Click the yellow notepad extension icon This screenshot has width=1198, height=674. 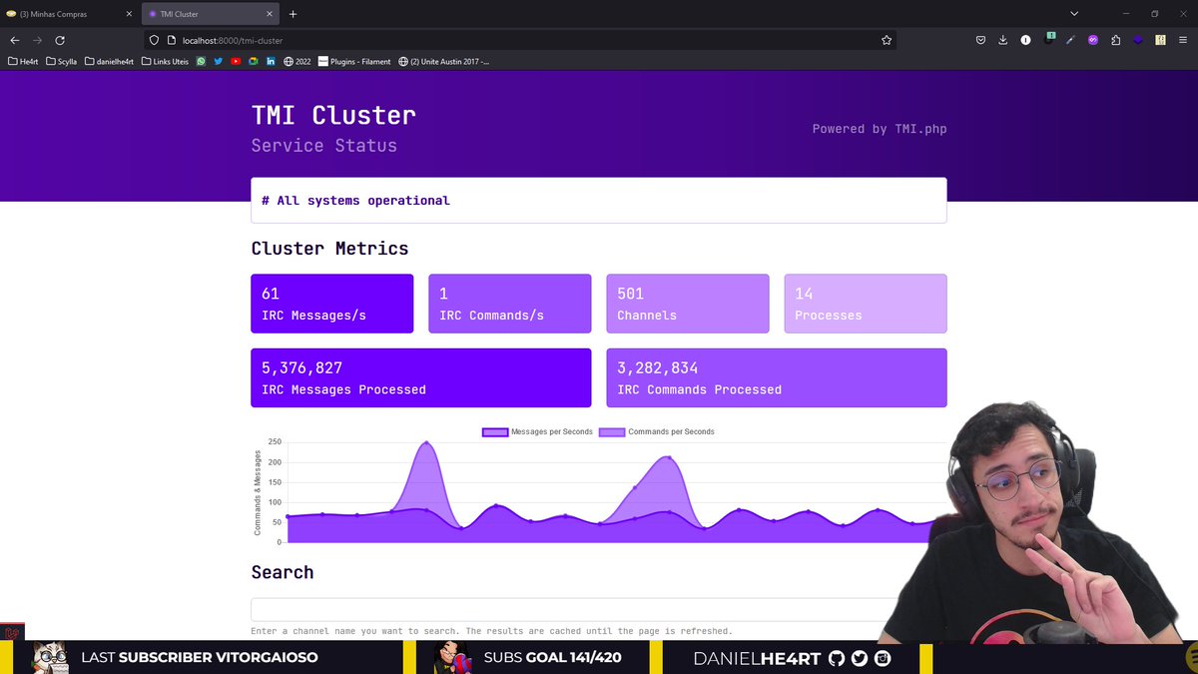[x=1160, y=40]
